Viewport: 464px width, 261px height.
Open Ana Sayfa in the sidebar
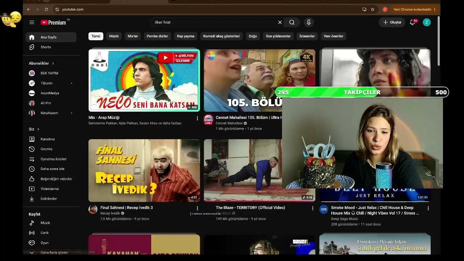click(x=51, y=37)
